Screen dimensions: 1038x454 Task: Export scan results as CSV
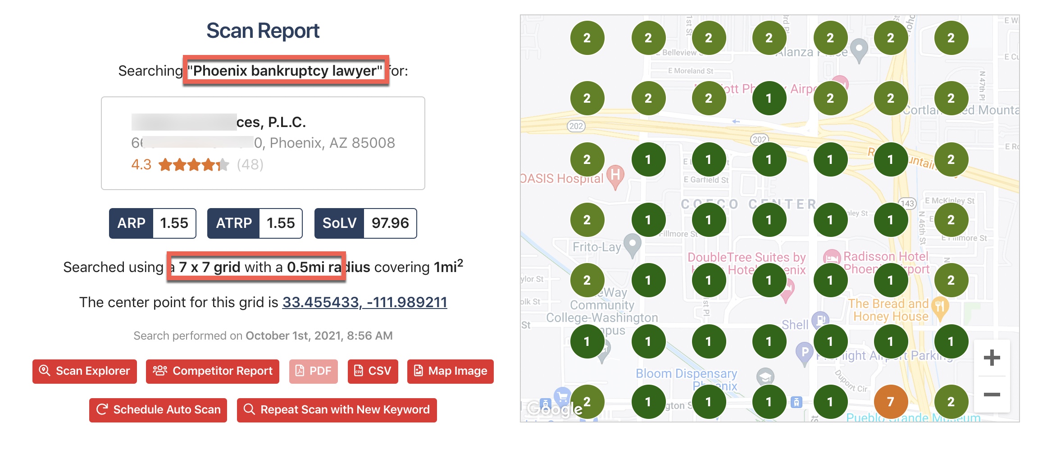pos(373,371)
